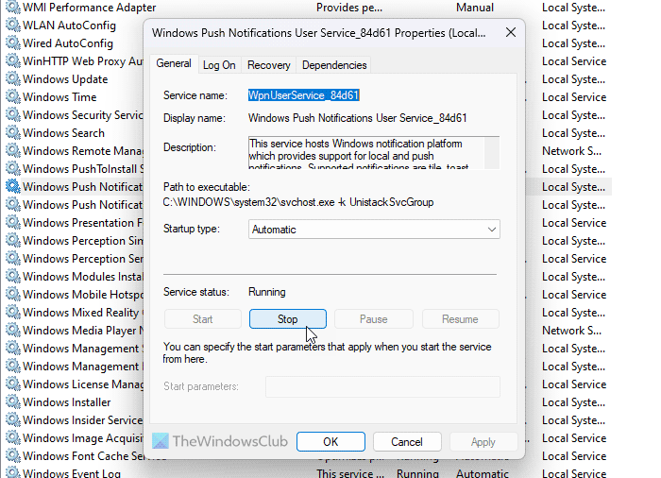Click the Description box scrollbar

tap(492, 153)
